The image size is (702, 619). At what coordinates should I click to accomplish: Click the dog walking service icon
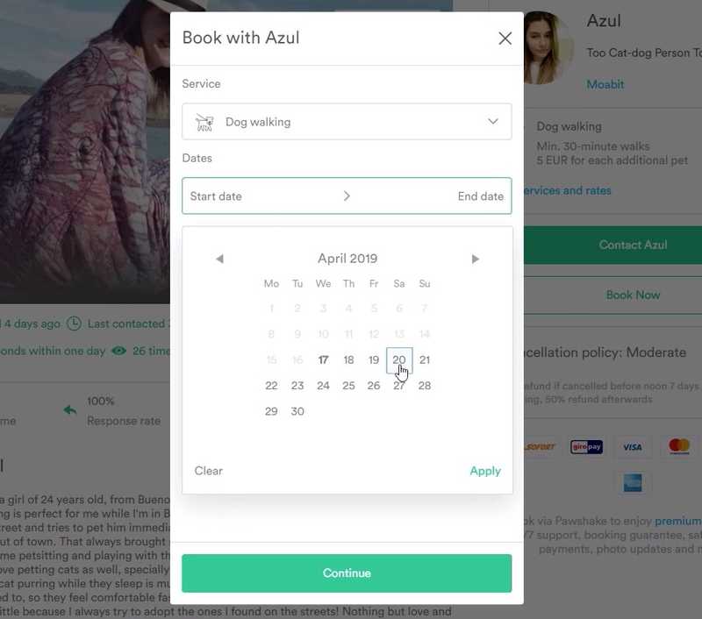204,122
